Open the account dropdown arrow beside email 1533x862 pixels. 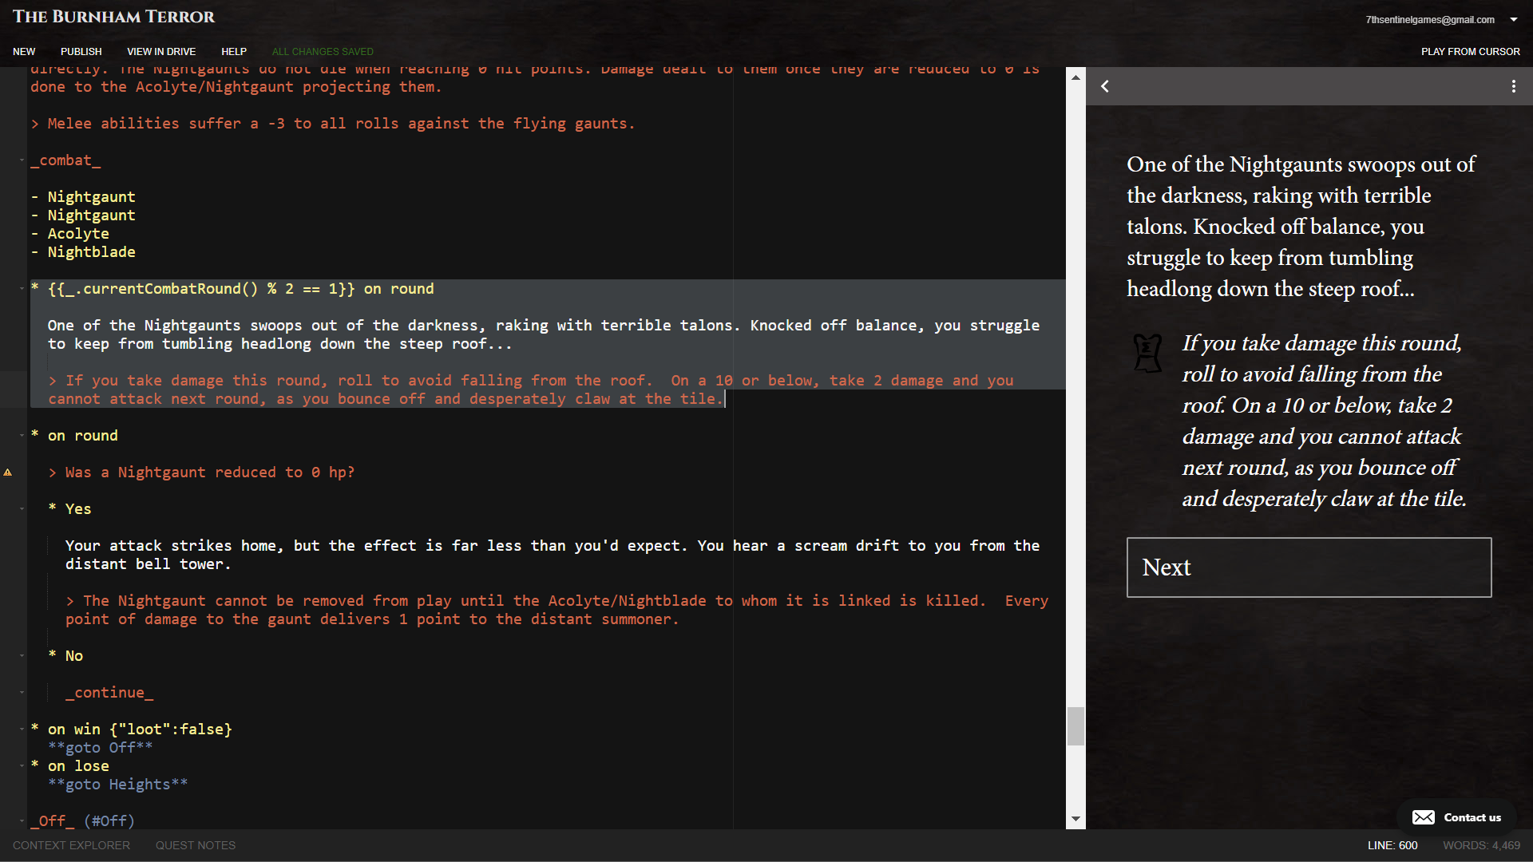1513,19
